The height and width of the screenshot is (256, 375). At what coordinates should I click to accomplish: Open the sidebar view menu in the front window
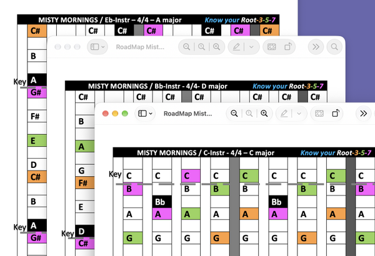tap(151, 114)
